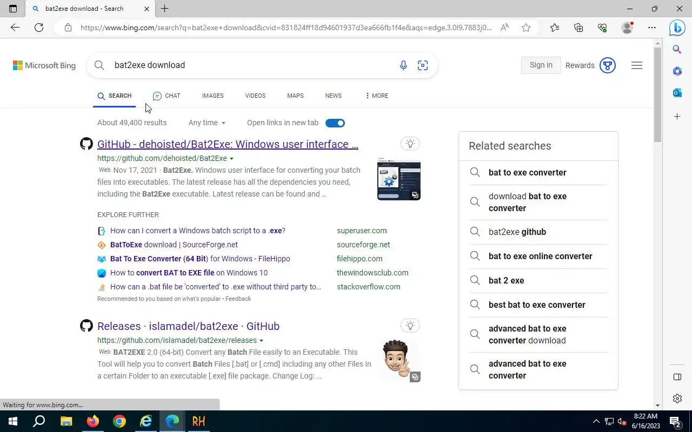The image size is (692, 432).
Task: Add sidebar app with plus icon
Action: 677,117
